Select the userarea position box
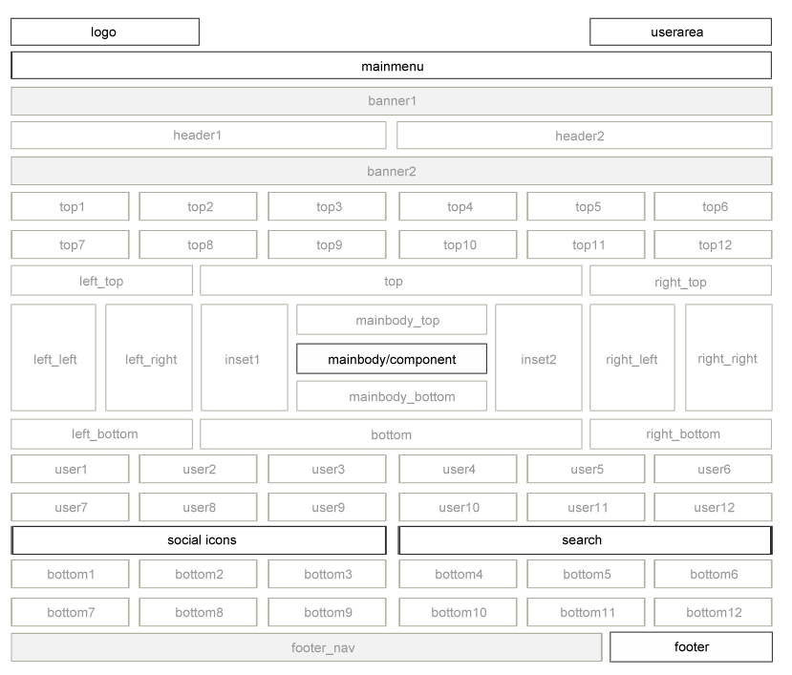Viewport: 792px width, 675px height. tap(680, 32)
